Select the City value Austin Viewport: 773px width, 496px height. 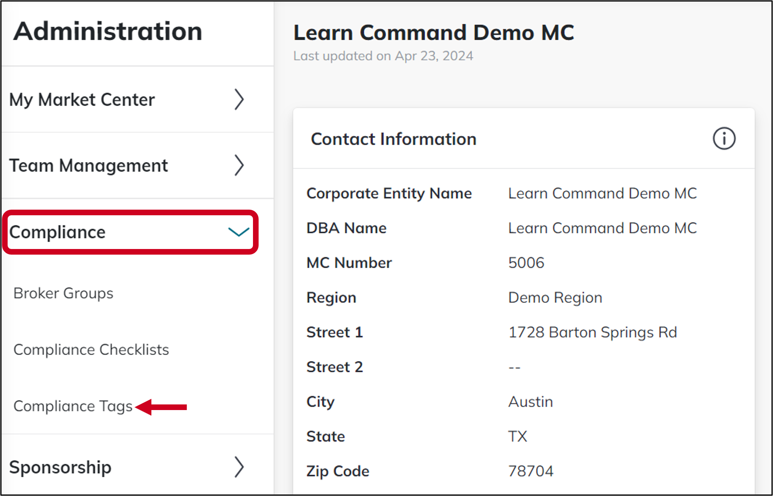(530, 402)
